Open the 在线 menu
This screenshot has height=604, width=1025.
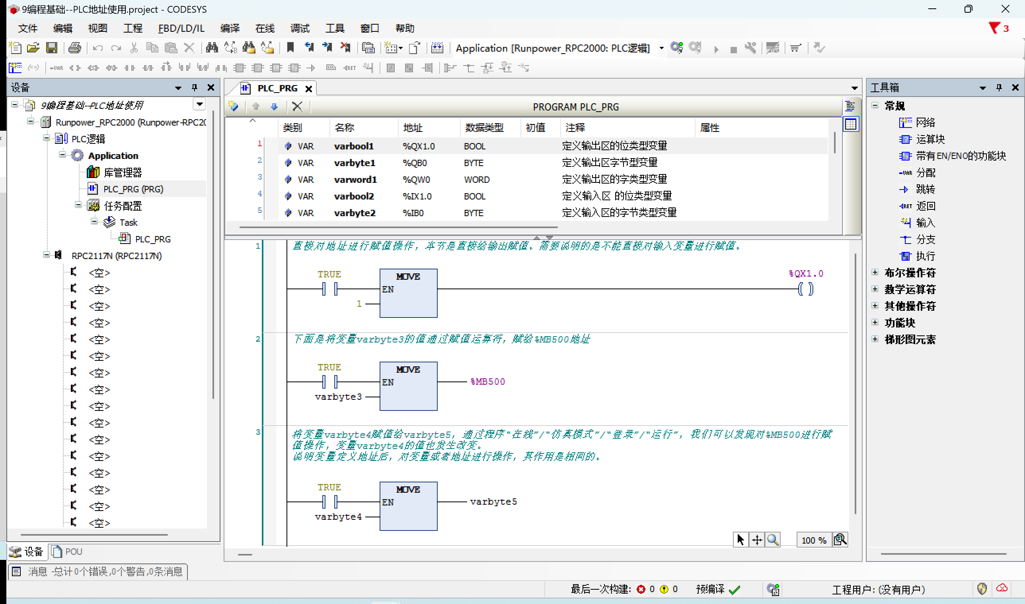tap(265, 28)
